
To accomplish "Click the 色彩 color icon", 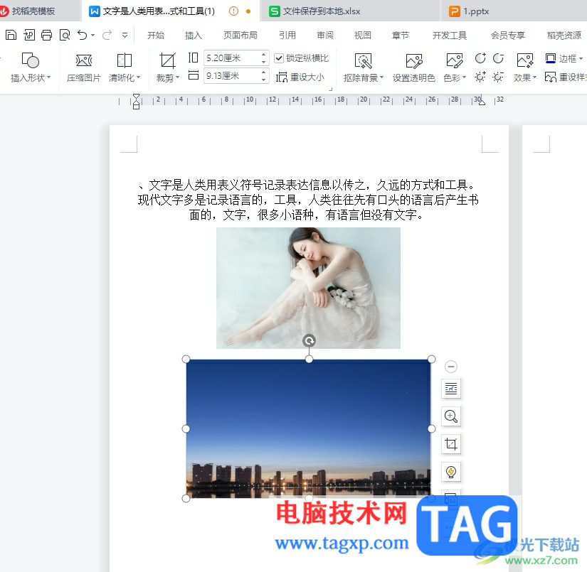I will click(455, 60).
